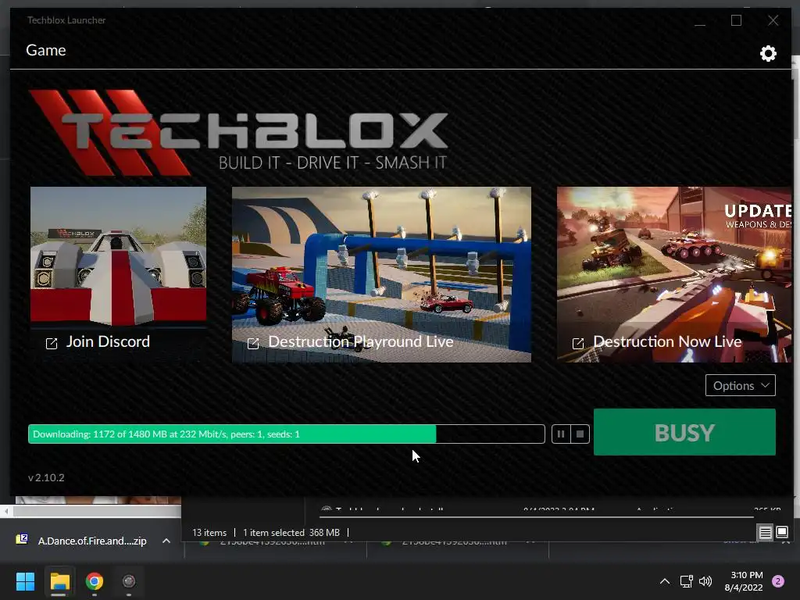This screenshot has width=800, height=600.
Task: Click the zip archive icon in the downloads bar
Action: point(22,539)
